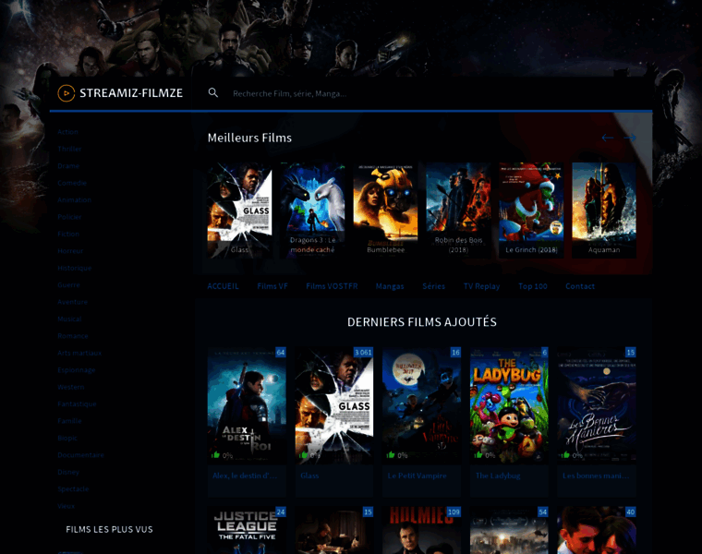Viewport: 702px width, 554px height.
Task: Open the TV Replay menu item
Action: (482, 286)
